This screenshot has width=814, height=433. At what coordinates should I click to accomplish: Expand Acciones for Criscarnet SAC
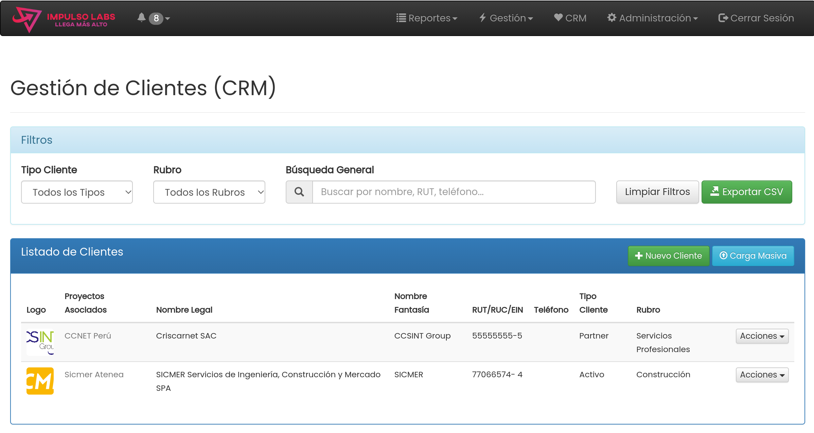pyautogui.click(x=762, y=336)
